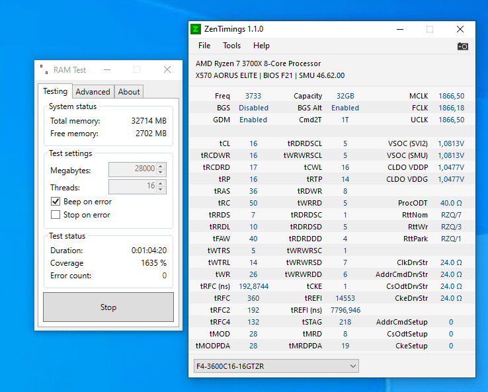This screenshot has width=488, height=392.
Task: Click the RttPark value RZQ/1
Action: [x=451, y=239]
